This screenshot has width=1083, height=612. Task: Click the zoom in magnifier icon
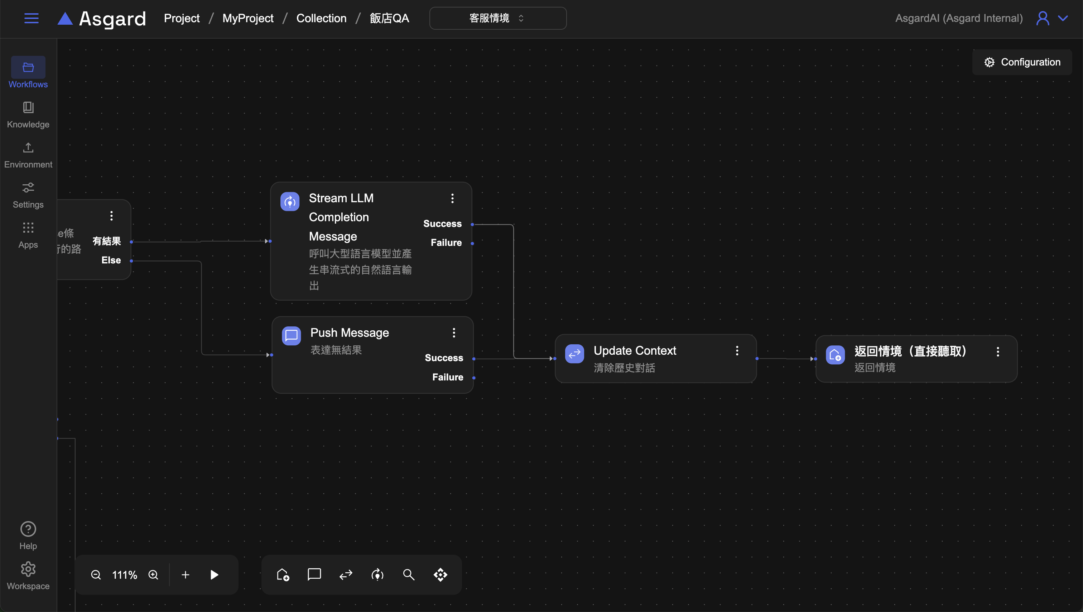tap(154, 574)
